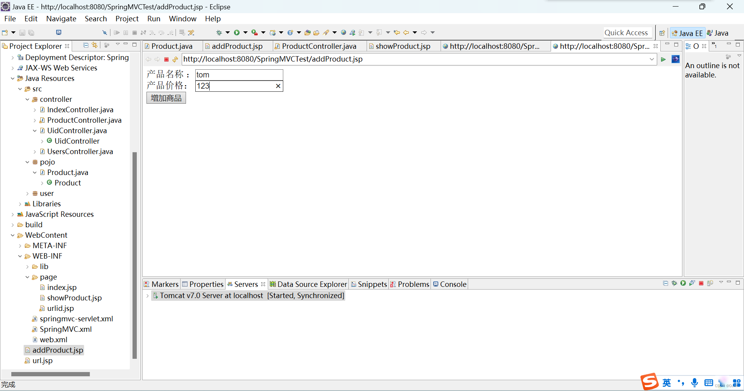Viewport: 744px width, 391px height.
Task: Click Project Explorer vertical scrollbar
Action: pyautogui.click(x=135, y=256)
